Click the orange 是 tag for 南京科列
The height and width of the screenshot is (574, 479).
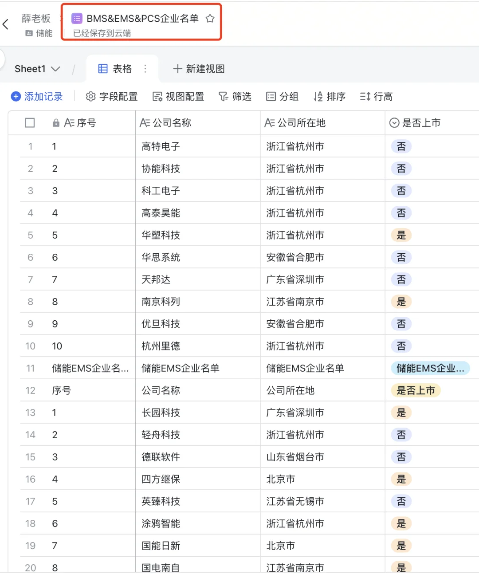coord(401,302)
